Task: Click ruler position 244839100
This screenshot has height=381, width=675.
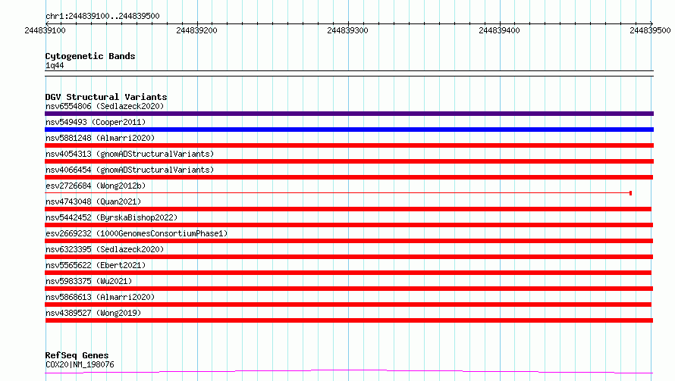Action: (x=46, y=30)
